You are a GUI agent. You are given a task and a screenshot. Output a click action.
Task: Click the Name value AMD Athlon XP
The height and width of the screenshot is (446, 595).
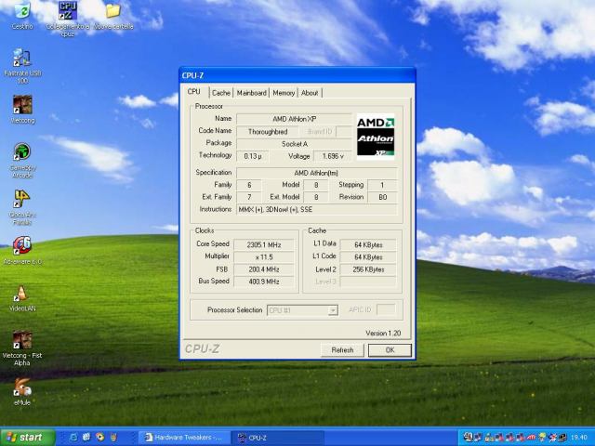coord(295,119)
